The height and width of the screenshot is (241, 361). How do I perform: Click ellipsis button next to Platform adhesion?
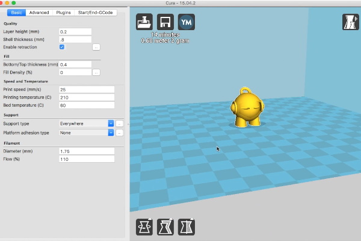tap(120, 133)
